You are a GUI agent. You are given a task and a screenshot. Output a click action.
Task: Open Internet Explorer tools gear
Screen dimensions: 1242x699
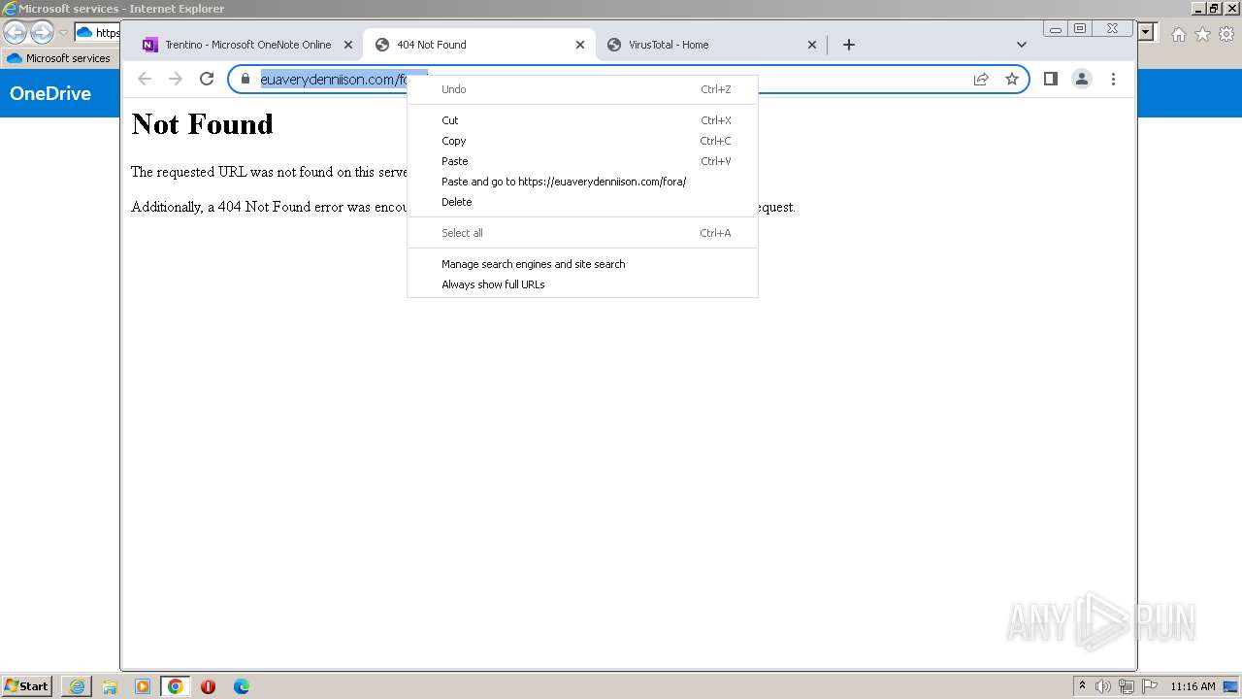(1226, 34)
